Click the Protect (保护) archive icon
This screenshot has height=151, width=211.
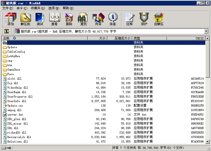144,19
